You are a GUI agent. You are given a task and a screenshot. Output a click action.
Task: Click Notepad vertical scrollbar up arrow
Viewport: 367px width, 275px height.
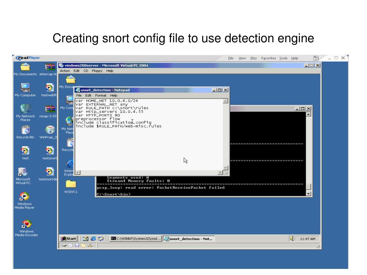click(225, 101)
